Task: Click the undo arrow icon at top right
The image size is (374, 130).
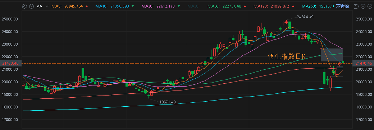Action: point(356,6)
